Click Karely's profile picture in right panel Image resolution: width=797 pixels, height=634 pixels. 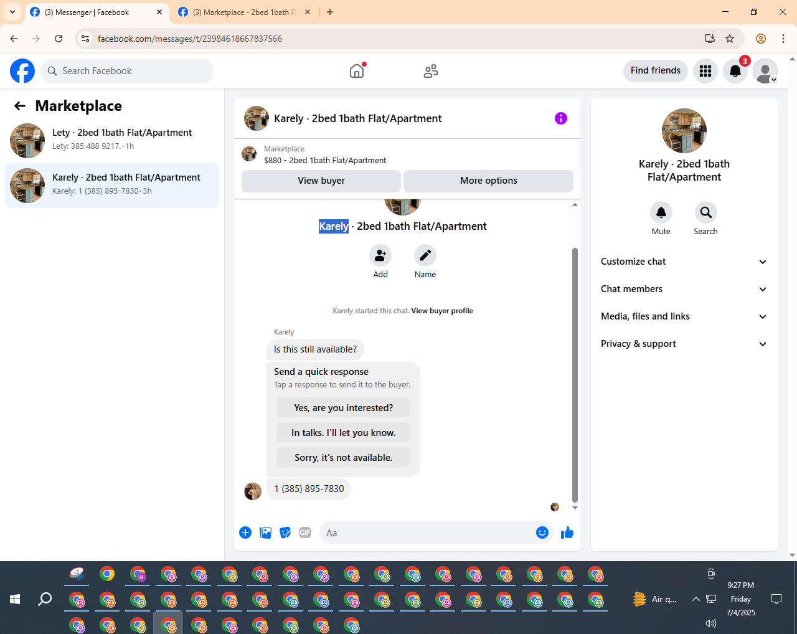(x=684, y=131)
